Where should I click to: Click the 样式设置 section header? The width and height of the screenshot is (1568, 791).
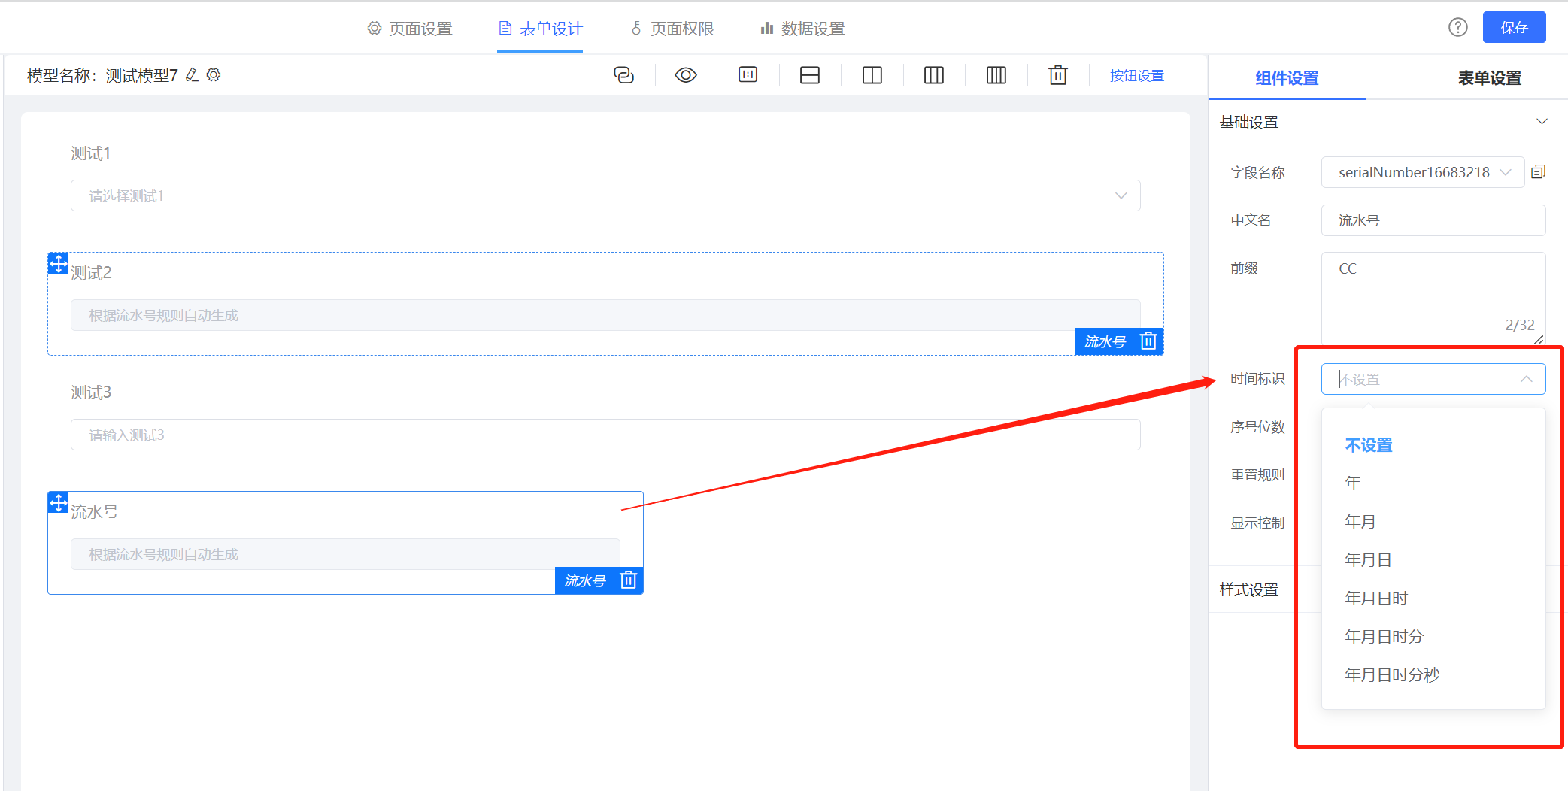[1249, 589]
